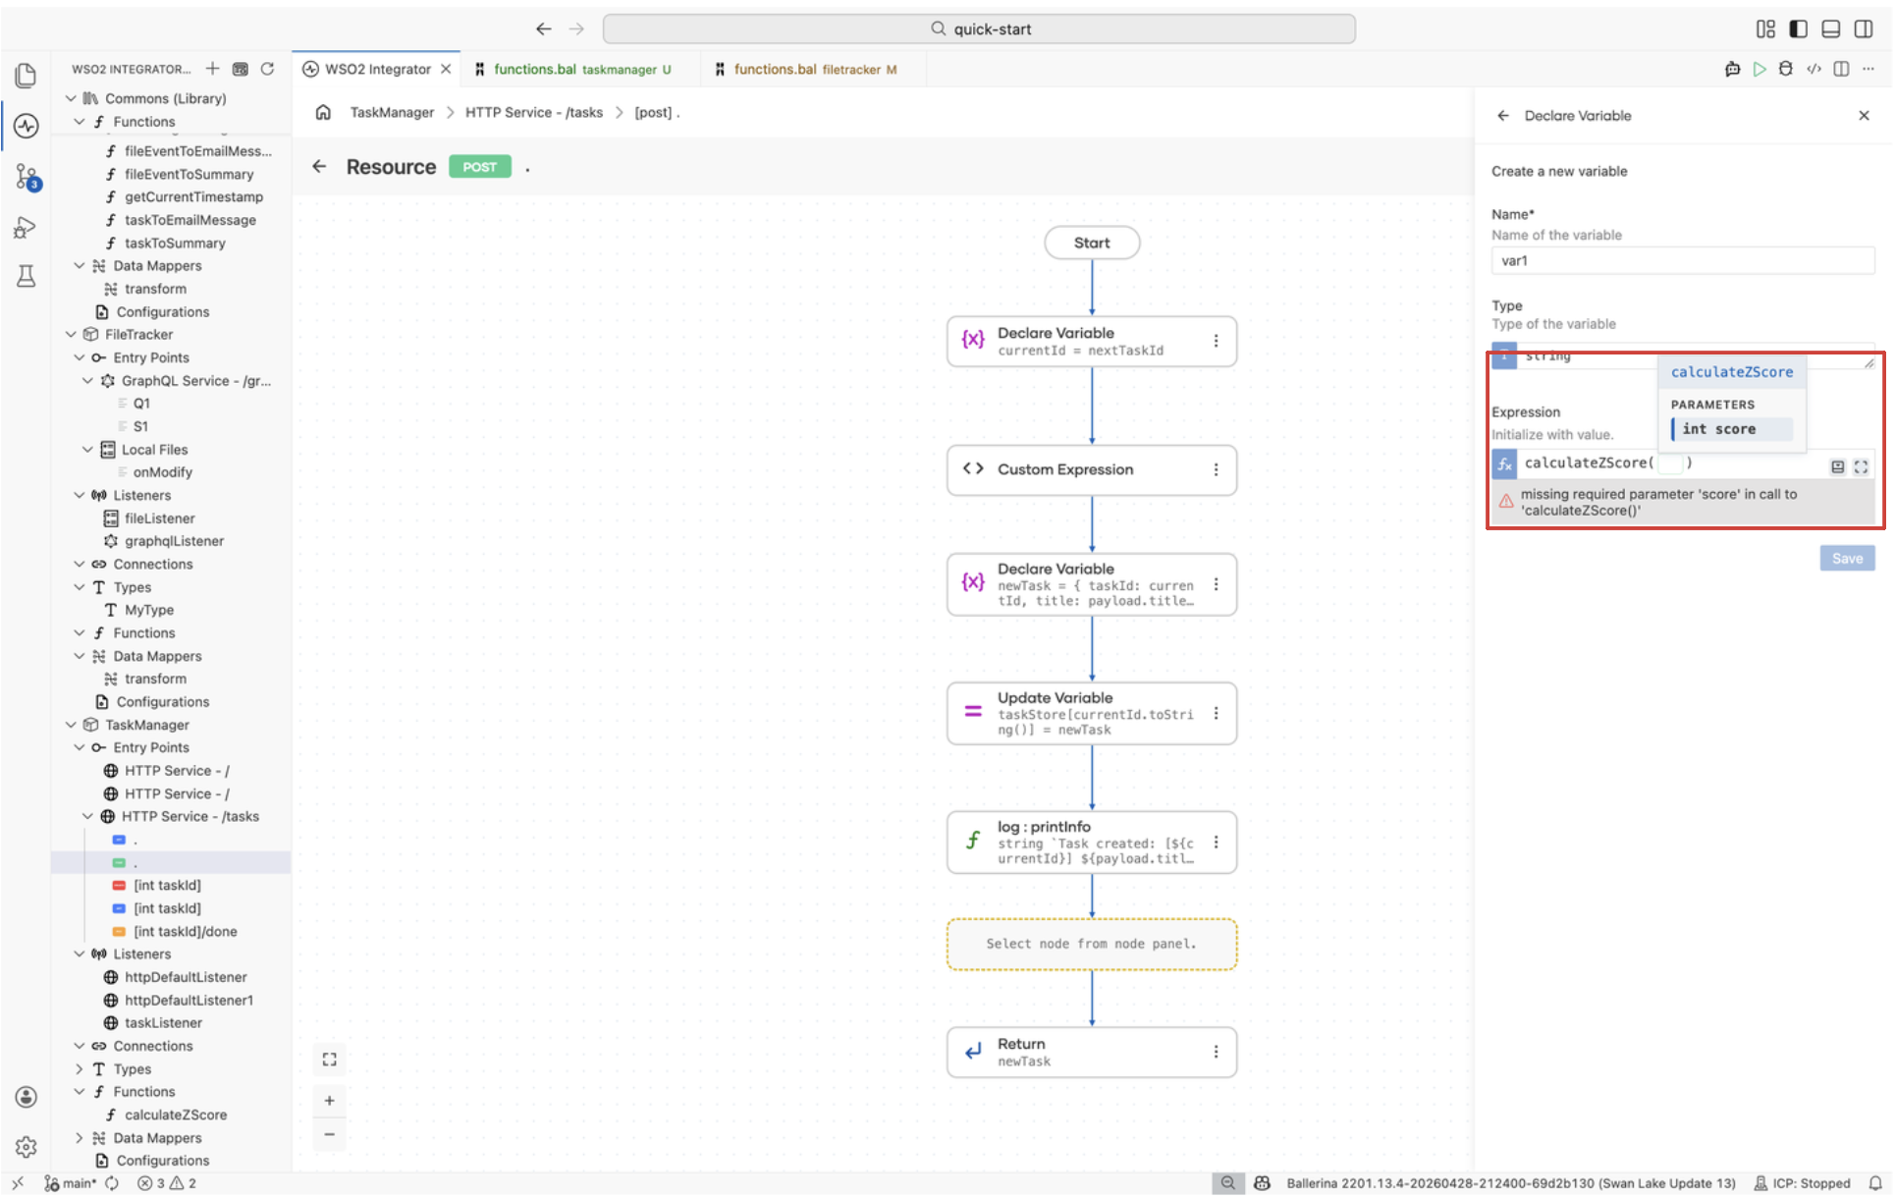The image size is (1895, 1198).
Task: Click the Start node
Action: (1091, 243)
